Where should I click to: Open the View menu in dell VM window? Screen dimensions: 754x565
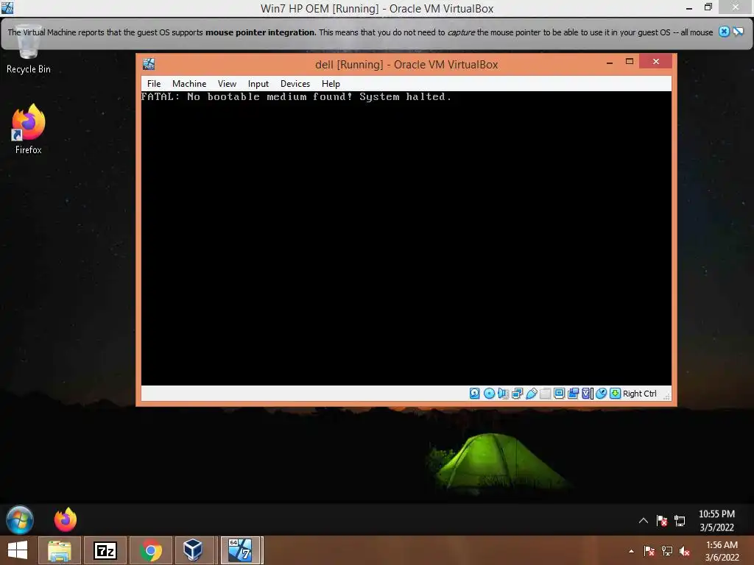click(227, 84)
